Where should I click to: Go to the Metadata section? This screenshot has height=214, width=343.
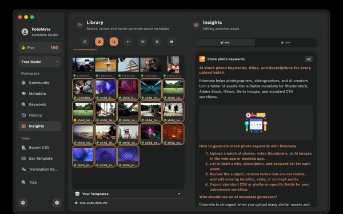(40, 94)
